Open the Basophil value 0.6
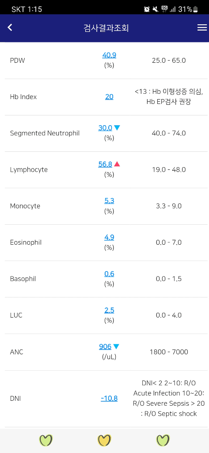 [x=109, y=274]
